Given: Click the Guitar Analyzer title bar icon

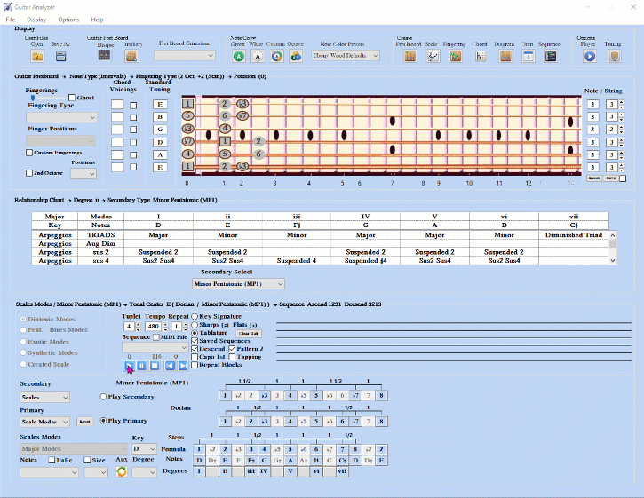Looking at the screenshot, I should (8, 7).
